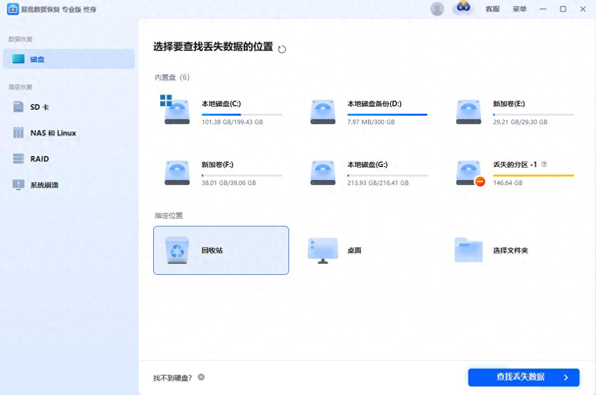Viewport: 596px width, 395px height.
Task: Open the user account avatar
Action: (x=437, y=8)
